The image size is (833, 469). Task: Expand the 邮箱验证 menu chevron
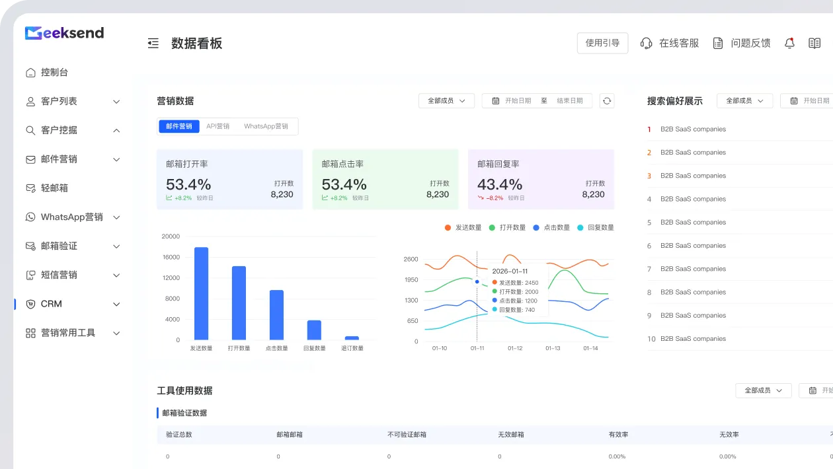pos(116,246)
